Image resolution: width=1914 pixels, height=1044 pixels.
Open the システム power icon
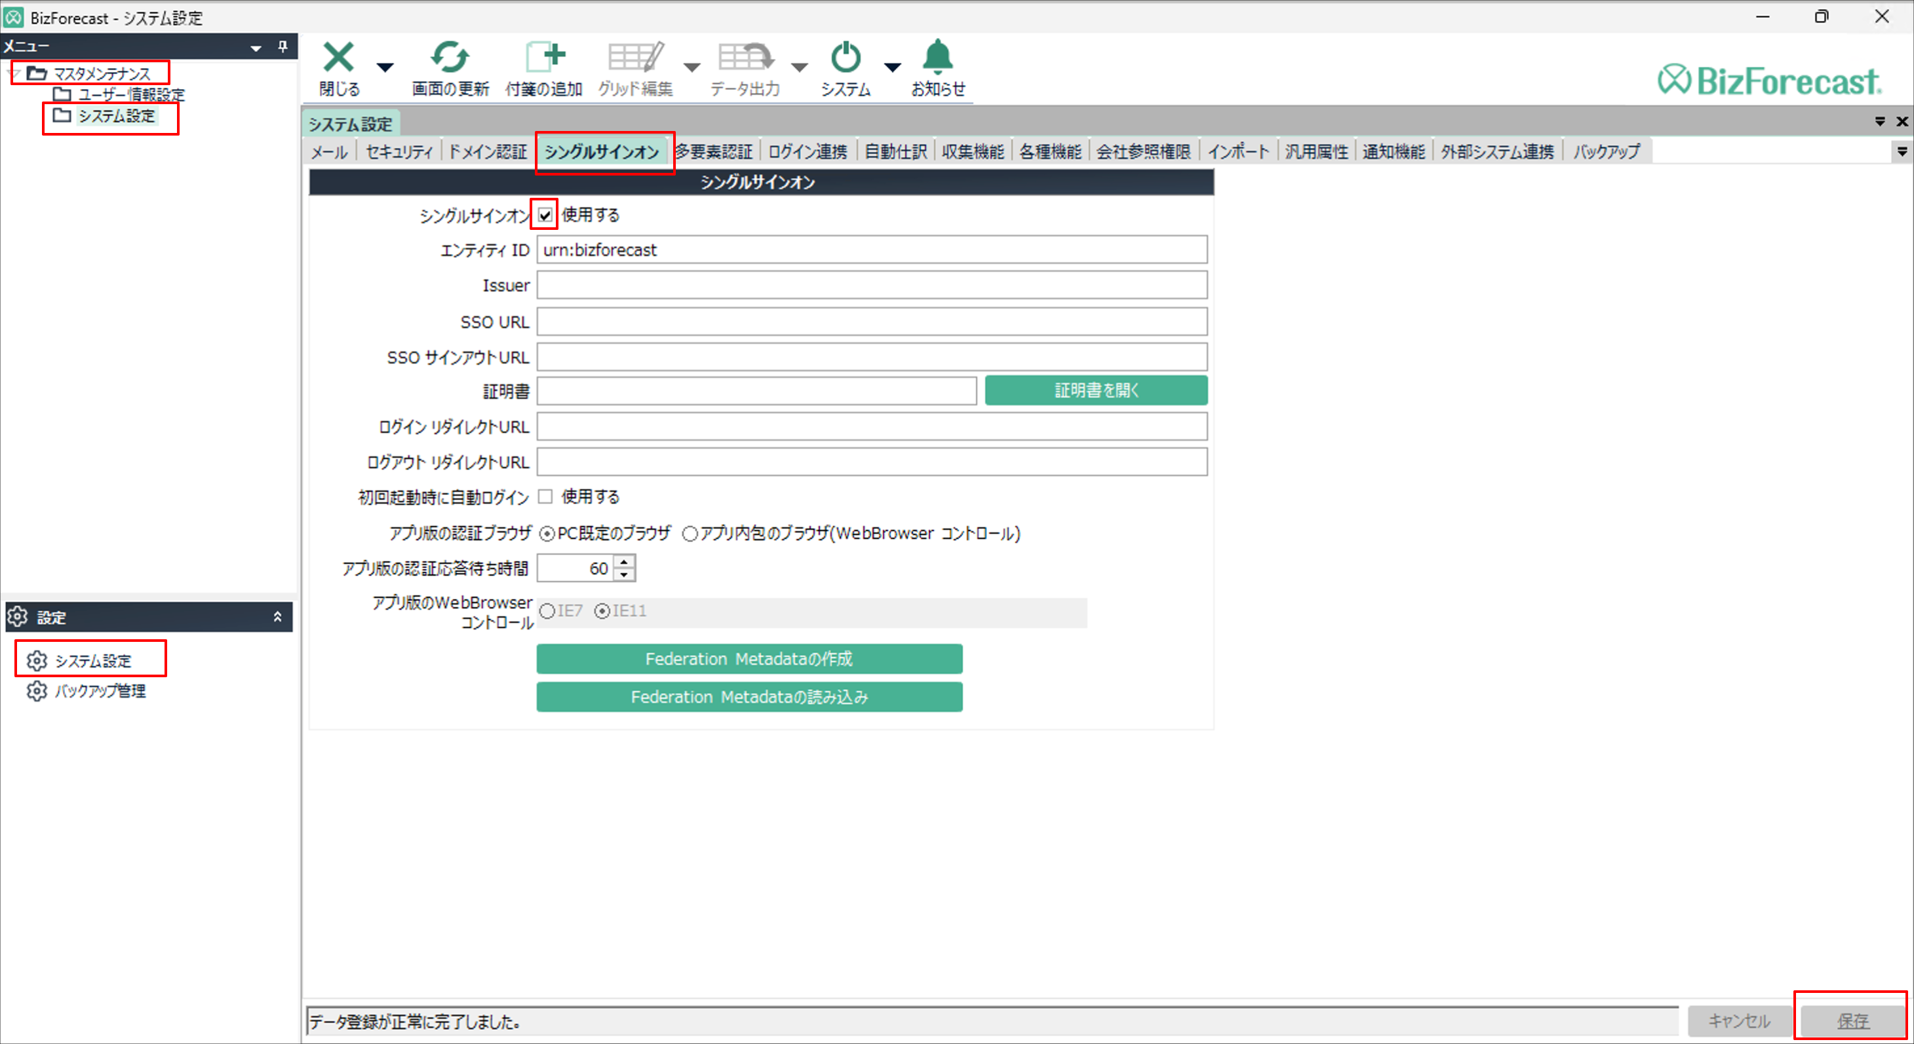click(846, 58)
